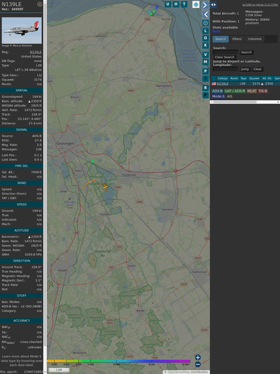Click the right-arrow sidebar expand button
This screenshot has width=280, height=374.
pyautogui.click(x=205, y=5)
